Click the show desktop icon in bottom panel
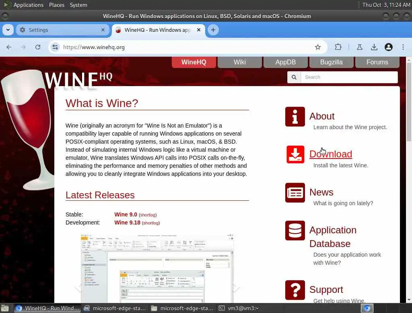The width and height of the screenshot is (412, 313). [5, 308]
